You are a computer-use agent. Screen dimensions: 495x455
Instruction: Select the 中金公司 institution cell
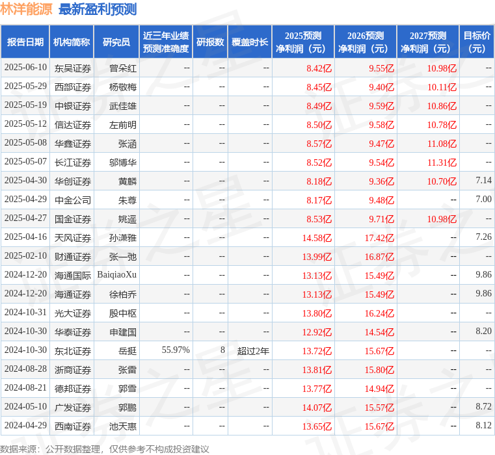pos(73,200)
